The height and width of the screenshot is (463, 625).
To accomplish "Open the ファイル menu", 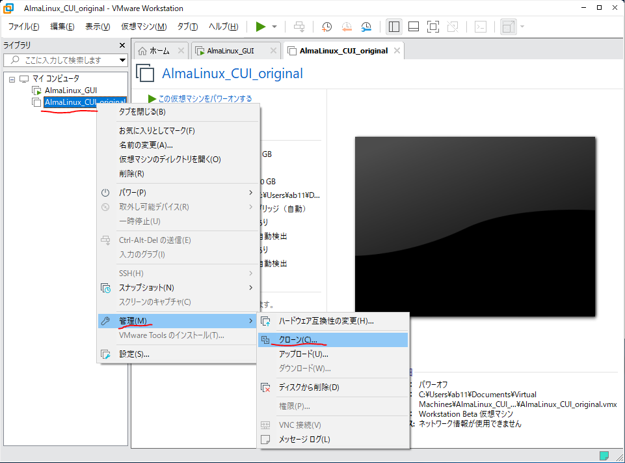I will point(23,27).
